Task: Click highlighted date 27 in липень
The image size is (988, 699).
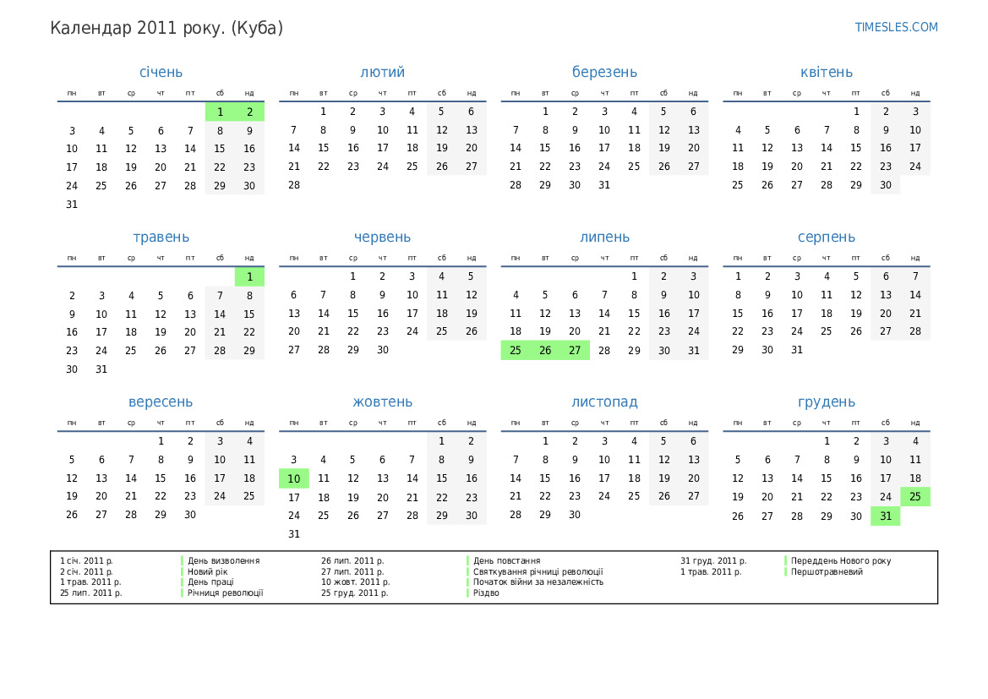Action: click(x=575, y=351)
